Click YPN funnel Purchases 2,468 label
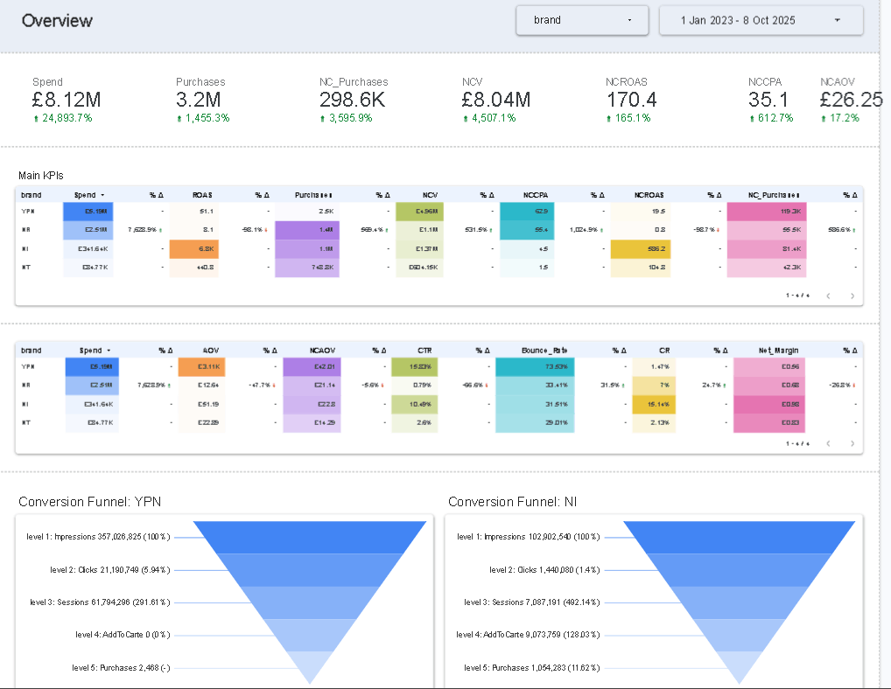 pyautogui.click(x=121, y=668)
